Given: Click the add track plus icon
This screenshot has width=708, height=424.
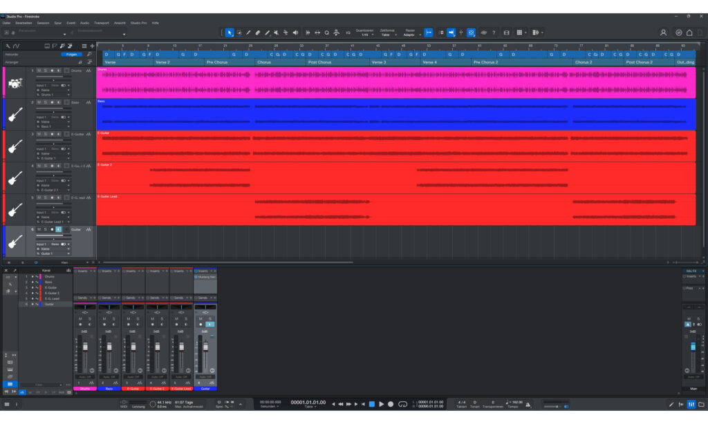Looking at the screenshot, I should pyautogui.click(x=92, y=46).
